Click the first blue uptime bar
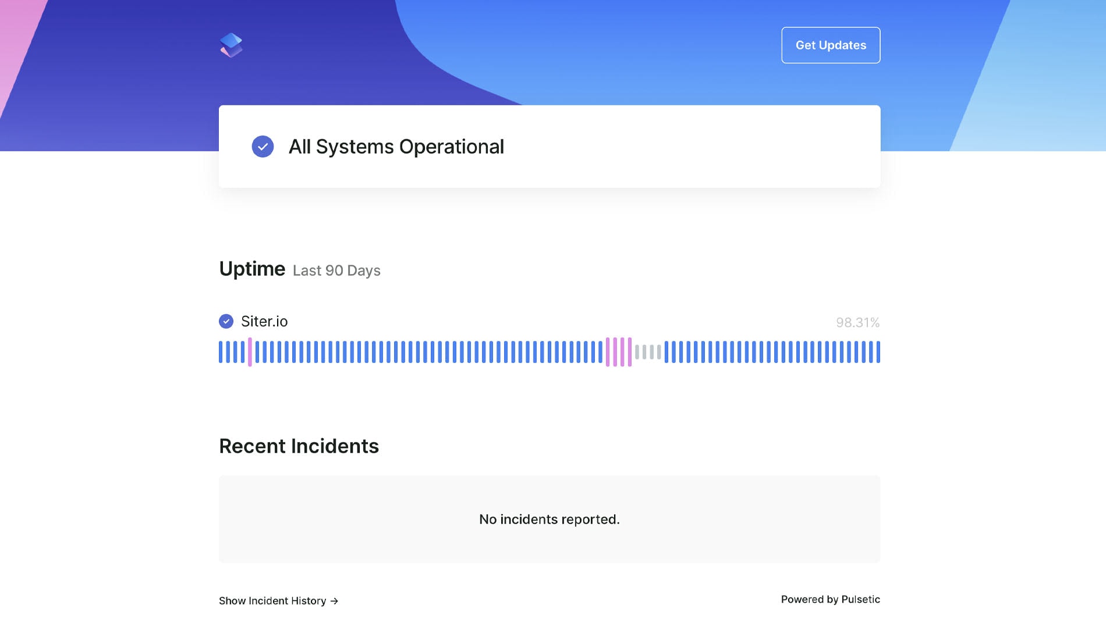Viewport: 1106px width, 626px height. coord(221,352)
